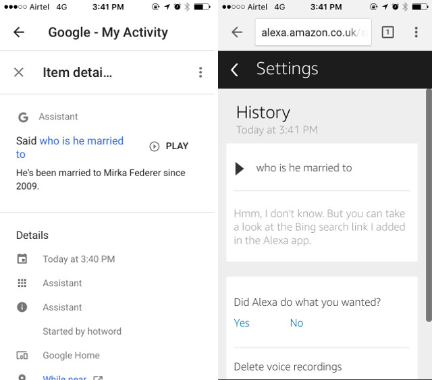
Task: Click the calendar icon beside Today at 3:40 PM
Action: (x=22, y=259)
